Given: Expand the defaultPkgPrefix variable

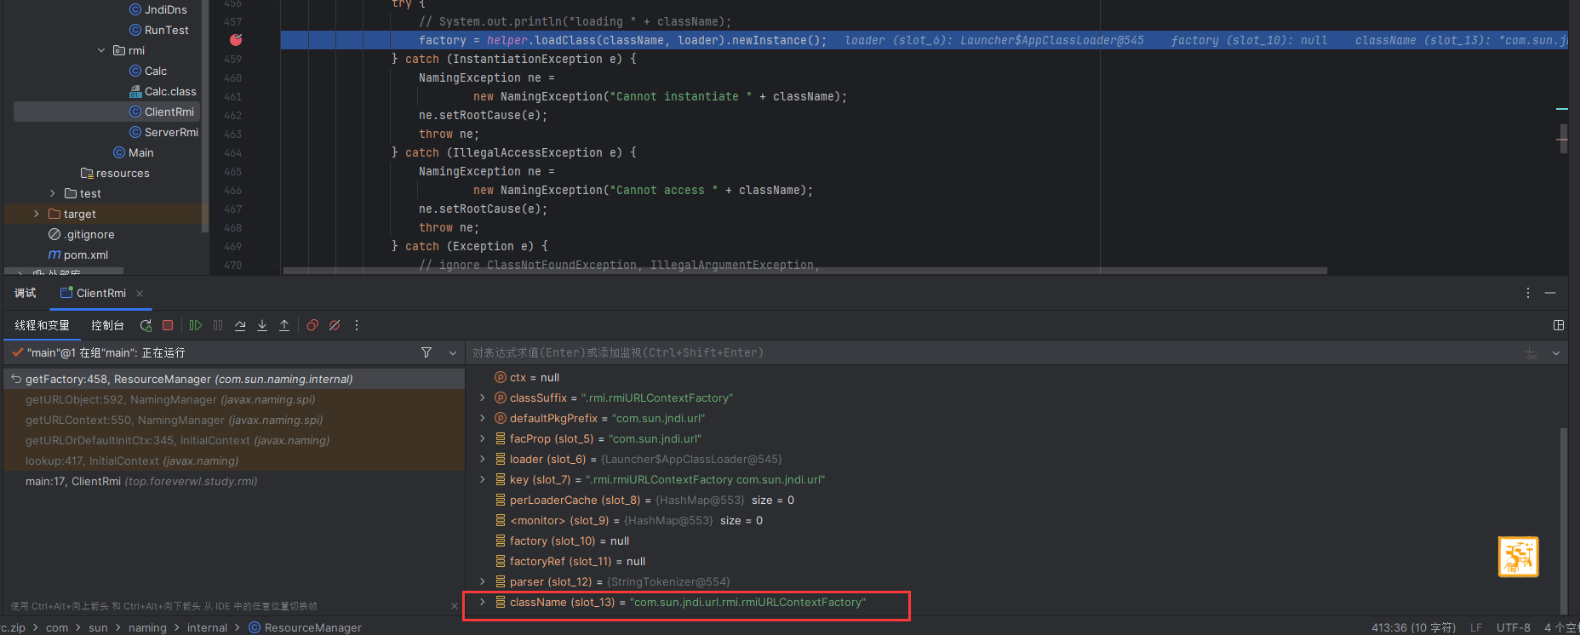Looking at the screenshot, I should tap(483, 418).
